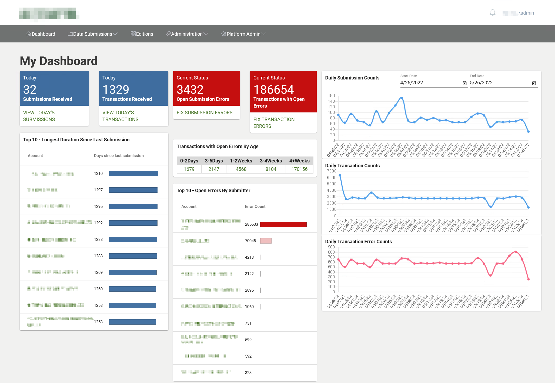Go to the Dashboard menu item

[x=43, y=34]
